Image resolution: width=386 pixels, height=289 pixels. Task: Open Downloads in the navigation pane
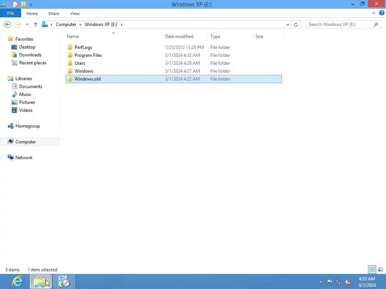tap(30, 55)
